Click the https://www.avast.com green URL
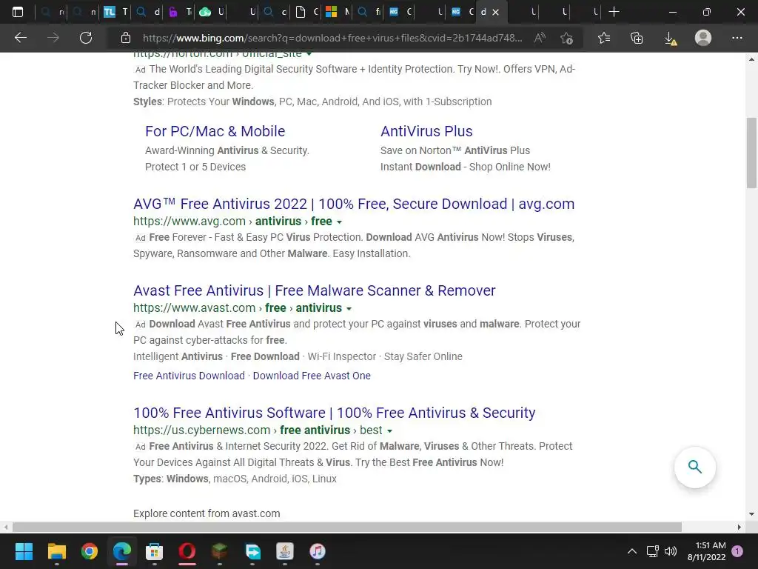This screenshot has height=569, width=758. coord(195,307)
